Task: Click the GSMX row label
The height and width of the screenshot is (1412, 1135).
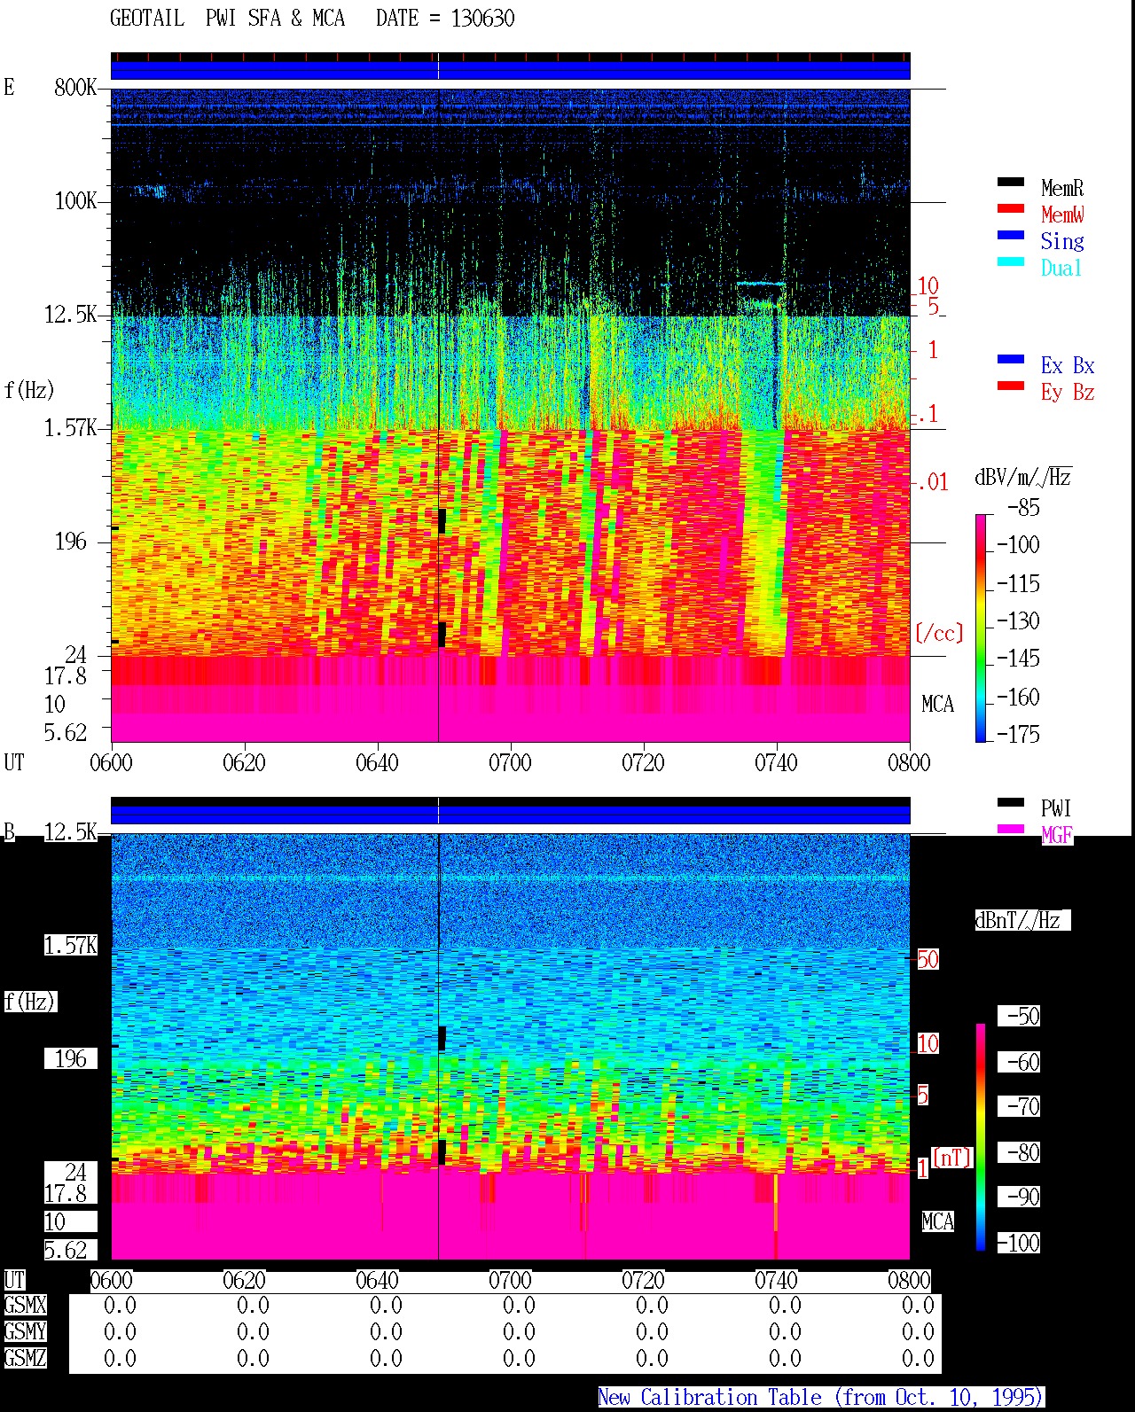Action: tap(25, 1306)
